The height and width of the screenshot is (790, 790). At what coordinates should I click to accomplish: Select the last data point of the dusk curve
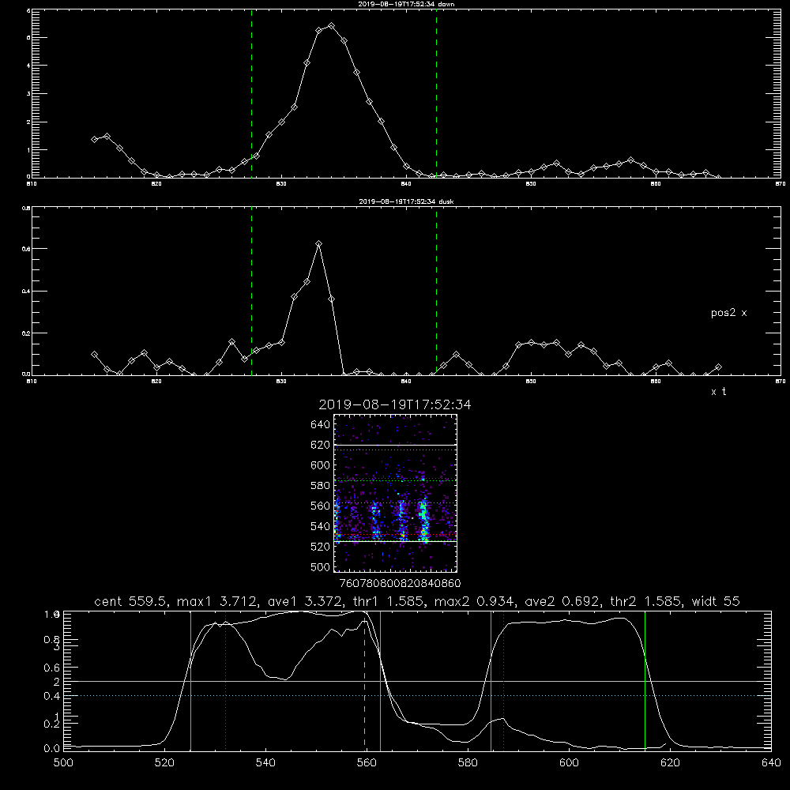tap(718, 367)
